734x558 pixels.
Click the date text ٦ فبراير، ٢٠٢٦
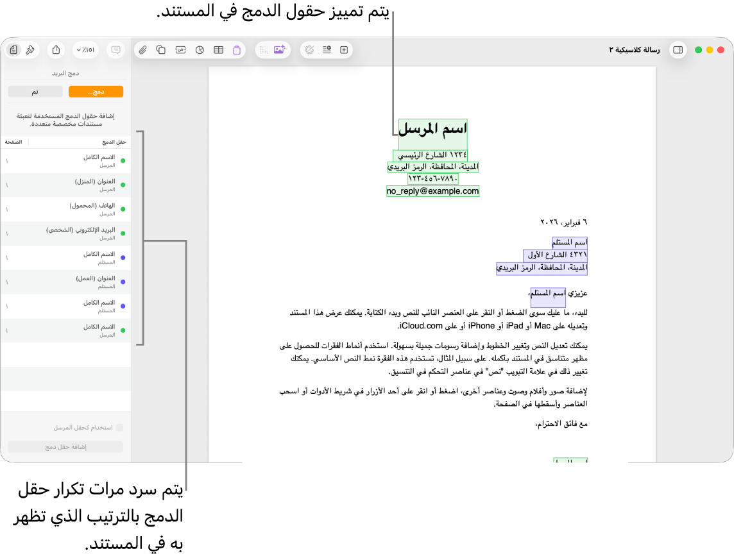pyautogui.click(x=563, y=222)
